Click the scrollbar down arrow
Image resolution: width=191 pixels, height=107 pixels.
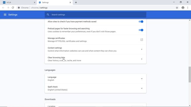[190, 106]
